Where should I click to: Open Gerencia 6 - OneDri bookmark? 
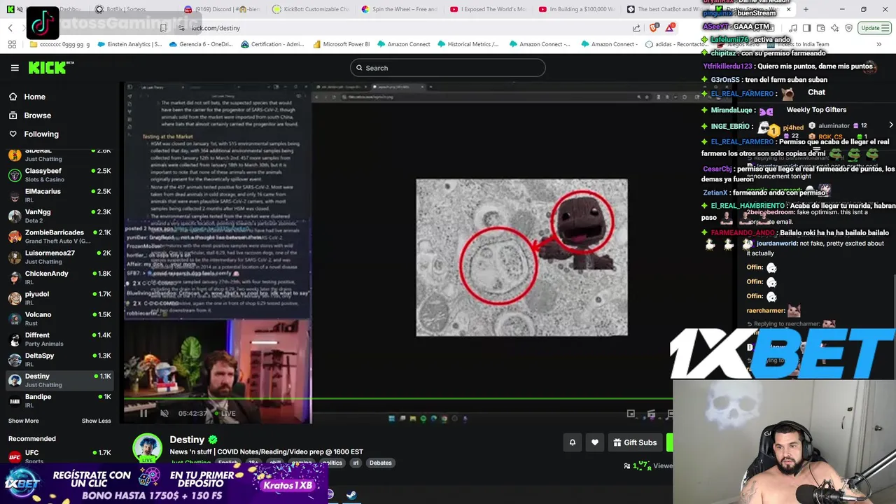coord(200,44)
